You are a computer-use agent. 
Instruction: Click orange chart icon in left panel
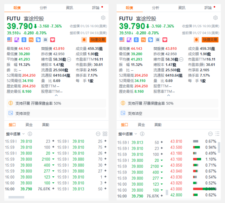coord(31,40)
